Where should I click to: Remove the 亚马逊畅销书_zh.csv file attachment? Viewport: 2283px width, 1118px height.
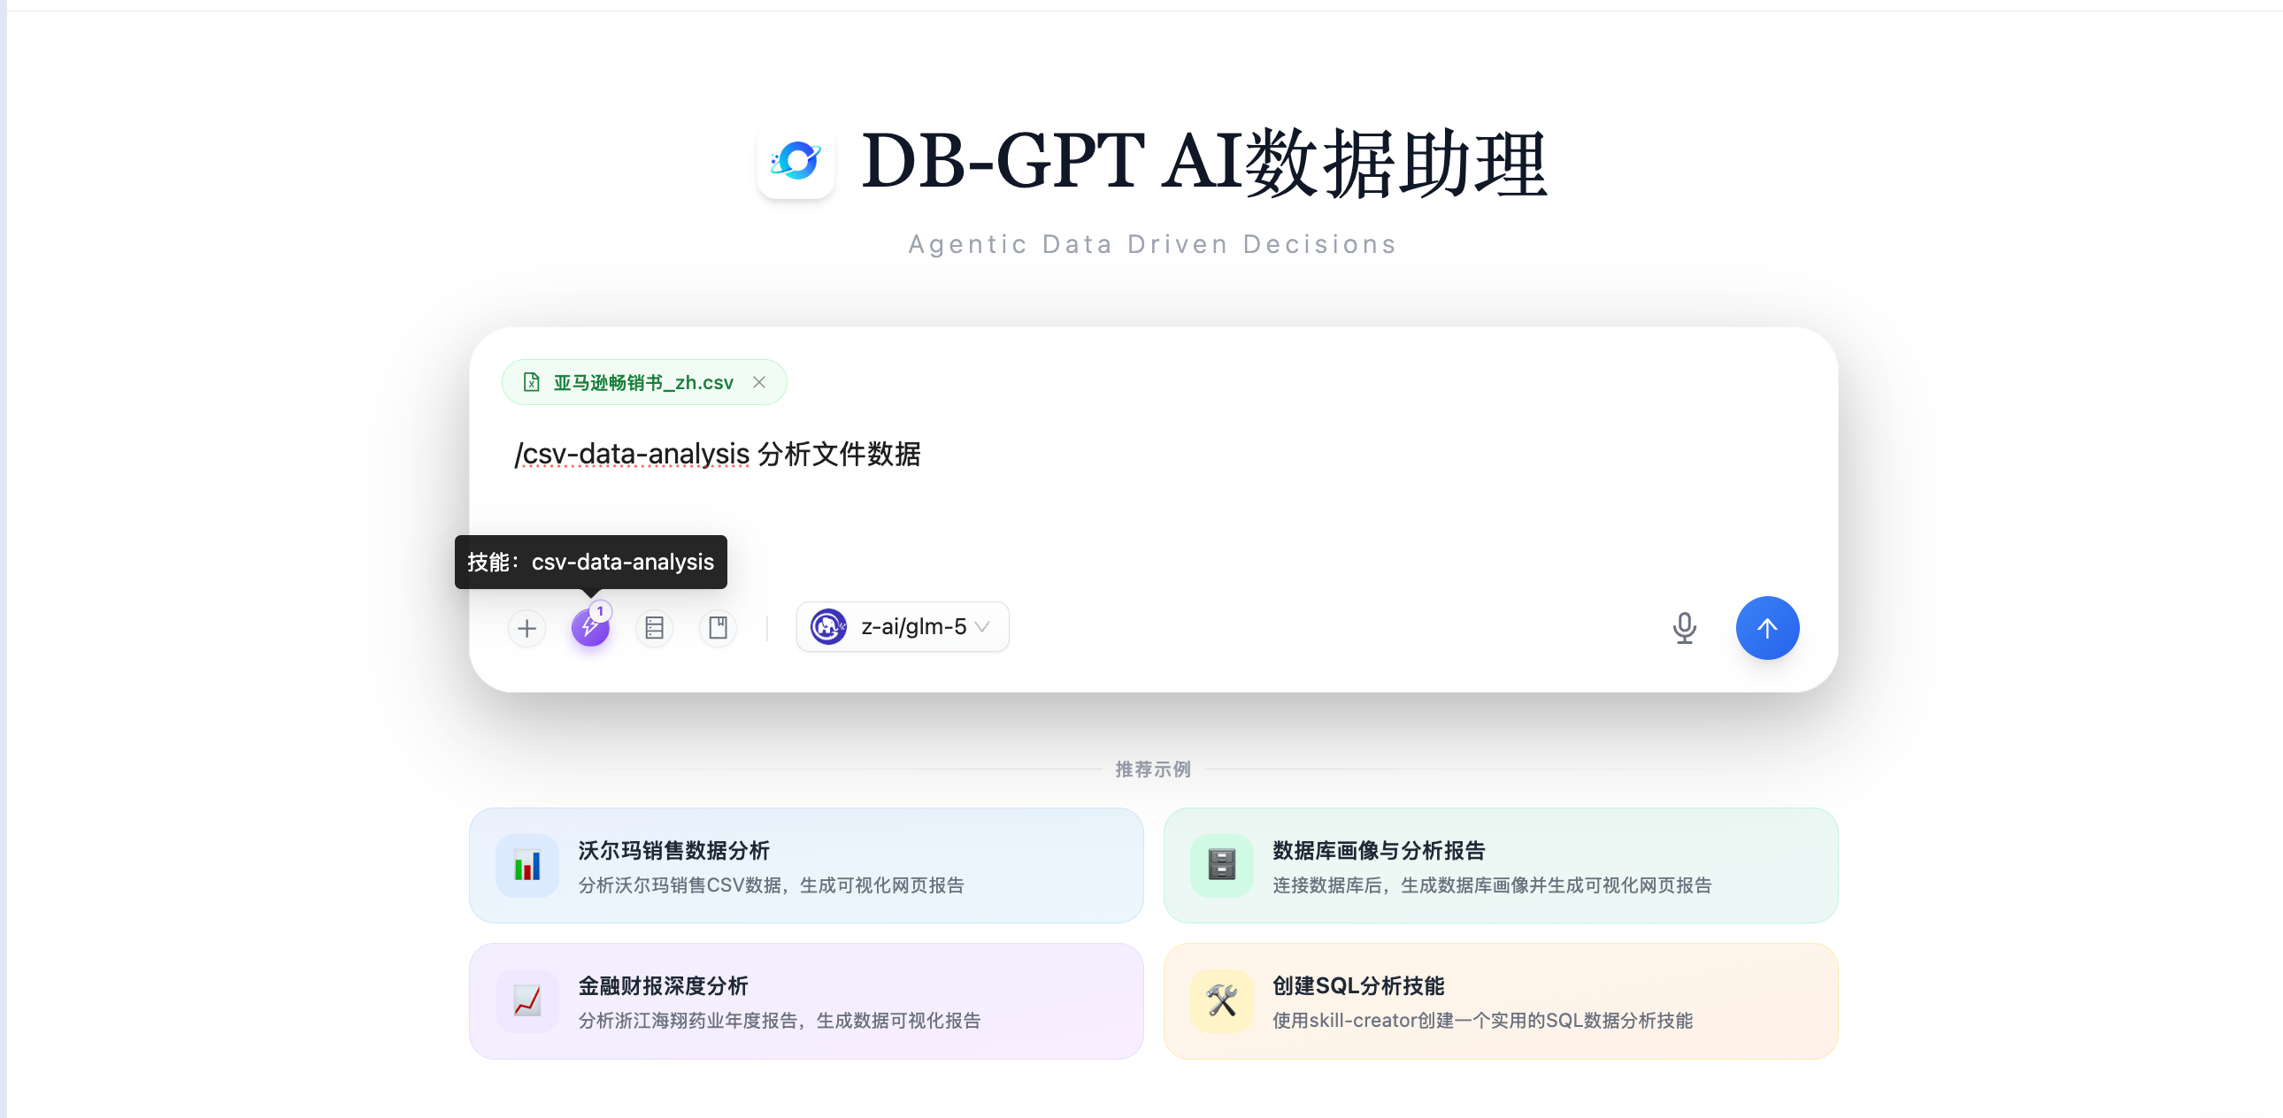(759, 382)
